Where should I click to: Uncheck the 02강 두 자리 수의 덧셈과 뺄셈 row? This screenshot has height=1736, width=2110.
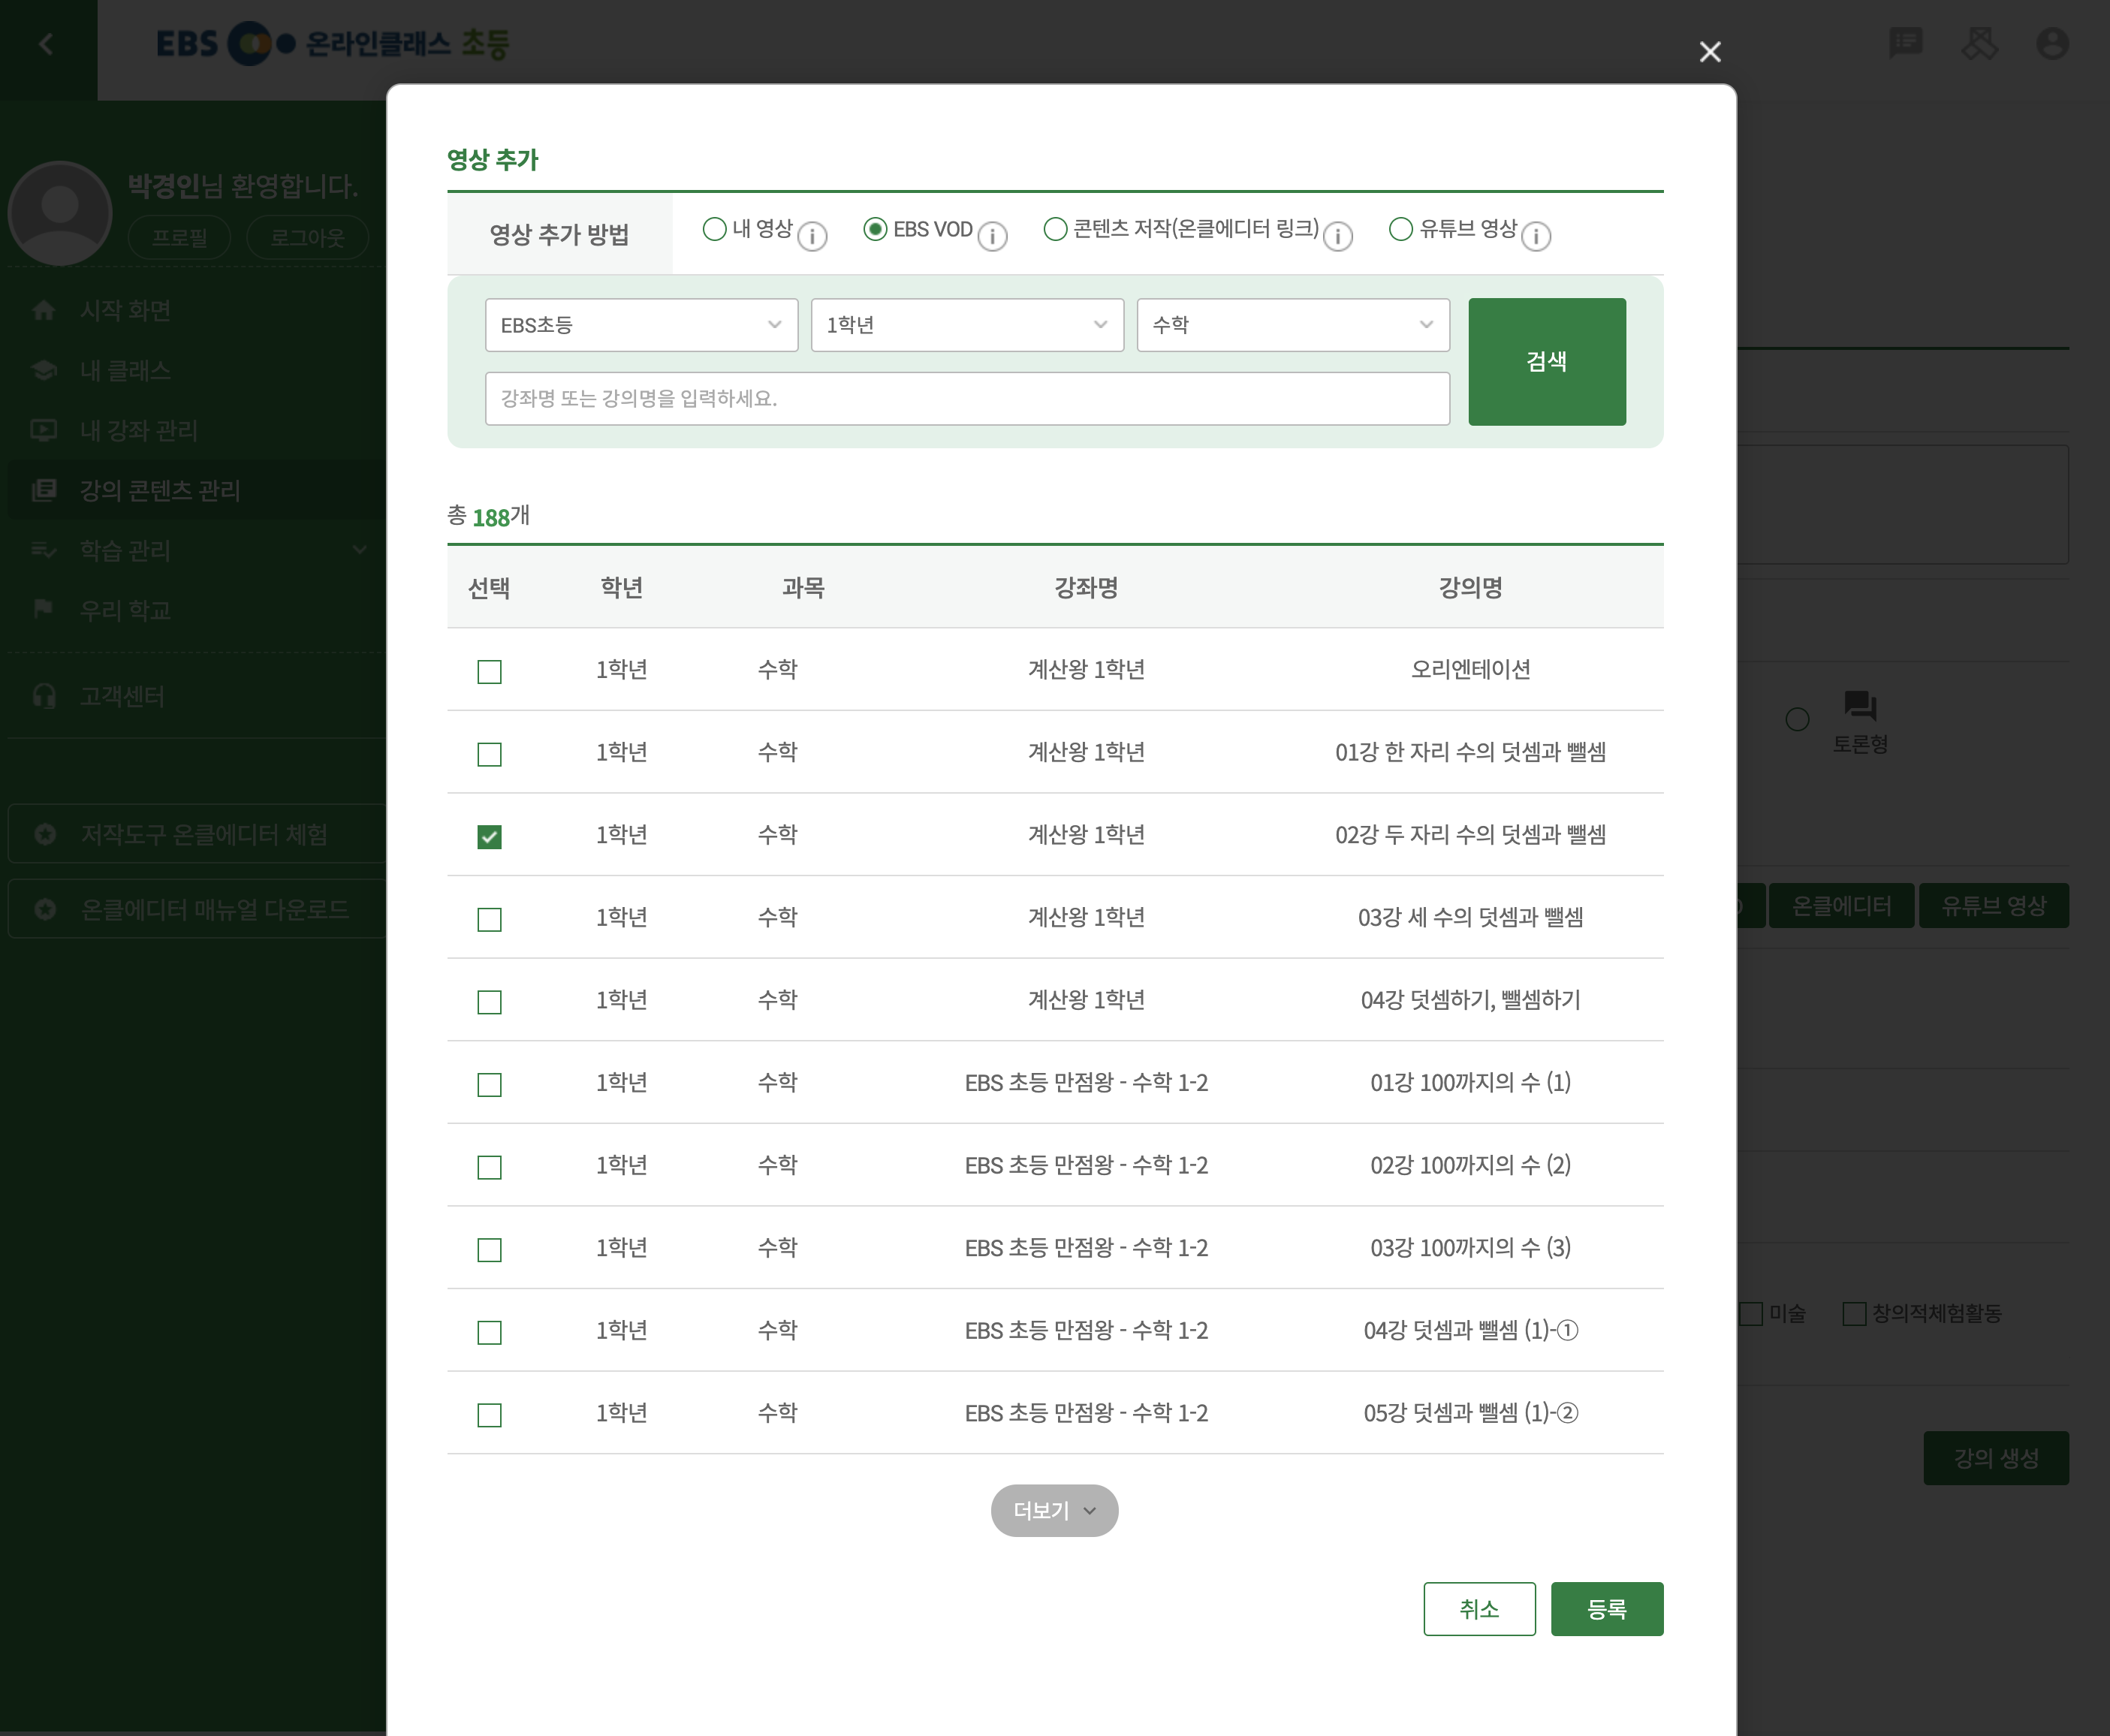489,836
